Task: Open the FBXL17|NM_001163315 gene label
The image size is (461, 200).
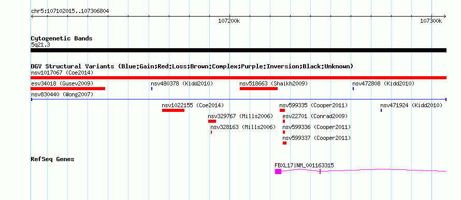Action: pyautogui.click(x=304, y=166)
